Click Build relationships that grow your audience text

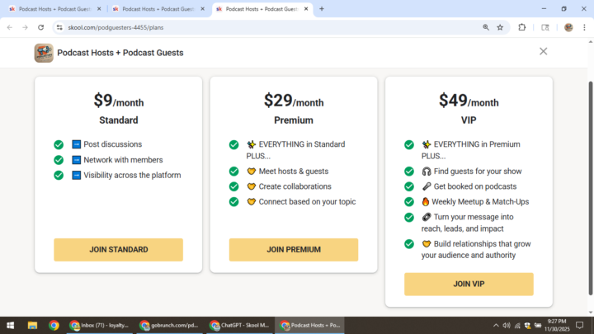coord(476,250)
